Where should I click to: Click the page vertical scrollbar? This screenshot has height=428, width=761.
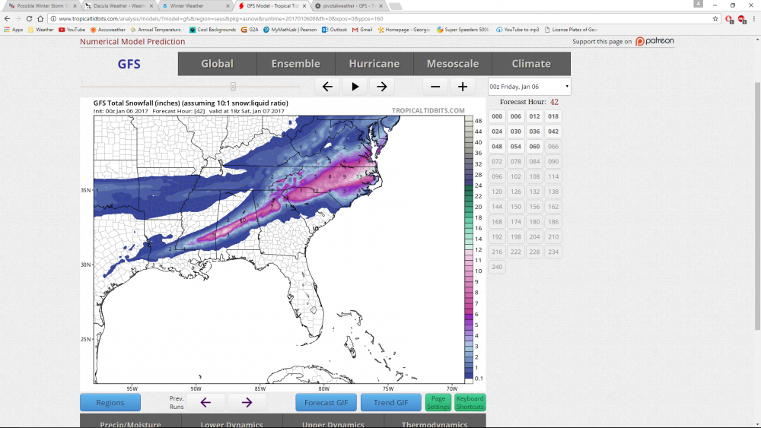758,206
